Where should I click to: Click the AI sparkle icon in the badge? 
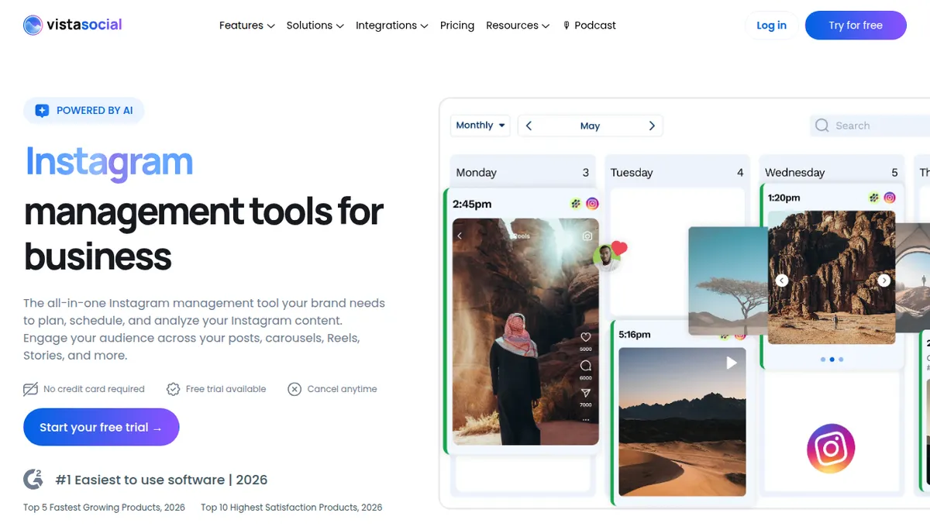[x=42, y=111]
